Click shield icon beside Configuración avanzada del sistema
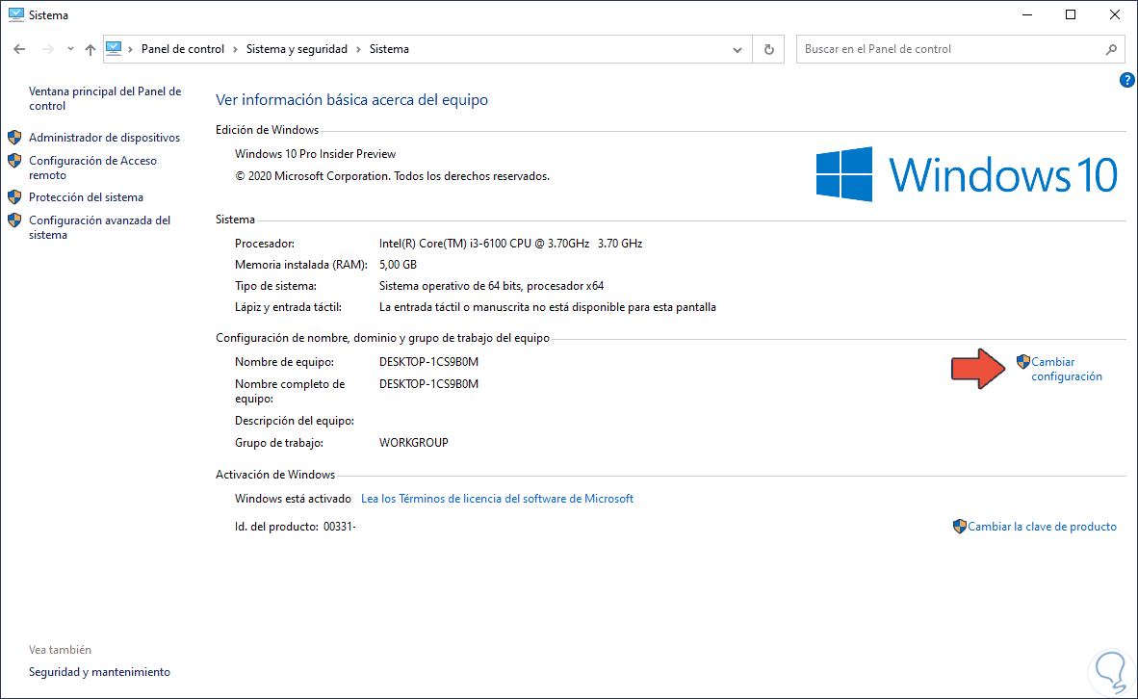The width and height of the screenshot is (1138, 699). [x=14, y=220]
